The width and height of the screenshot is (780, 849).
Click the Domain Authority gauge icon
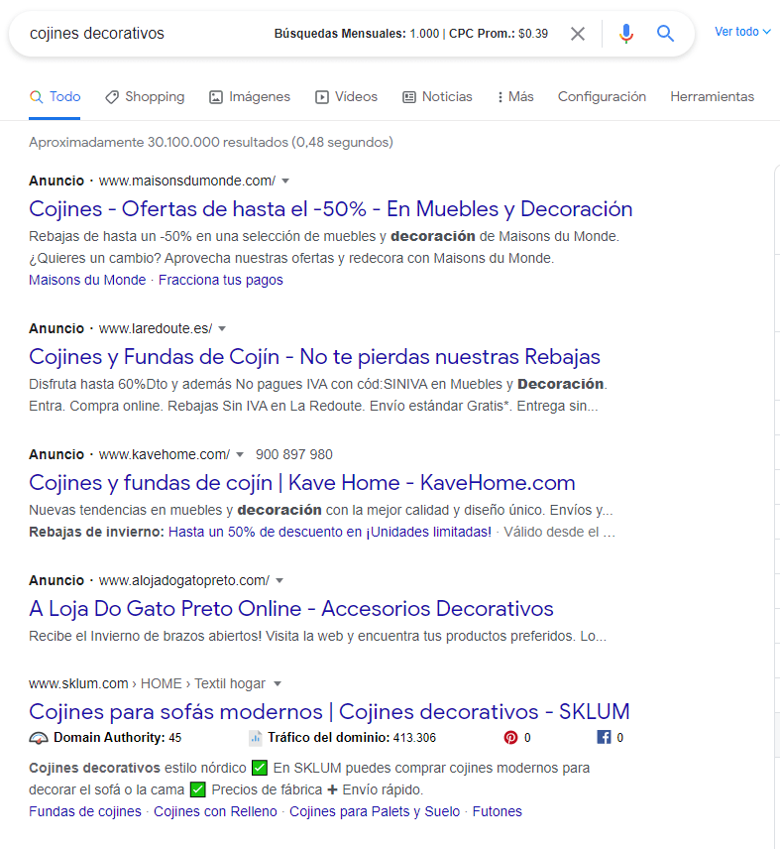(x=39, y=738)
